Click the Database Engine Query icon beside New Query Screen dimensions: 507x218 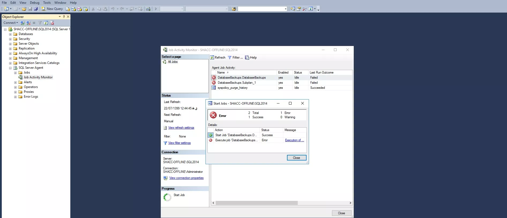(x=68, y=9)
